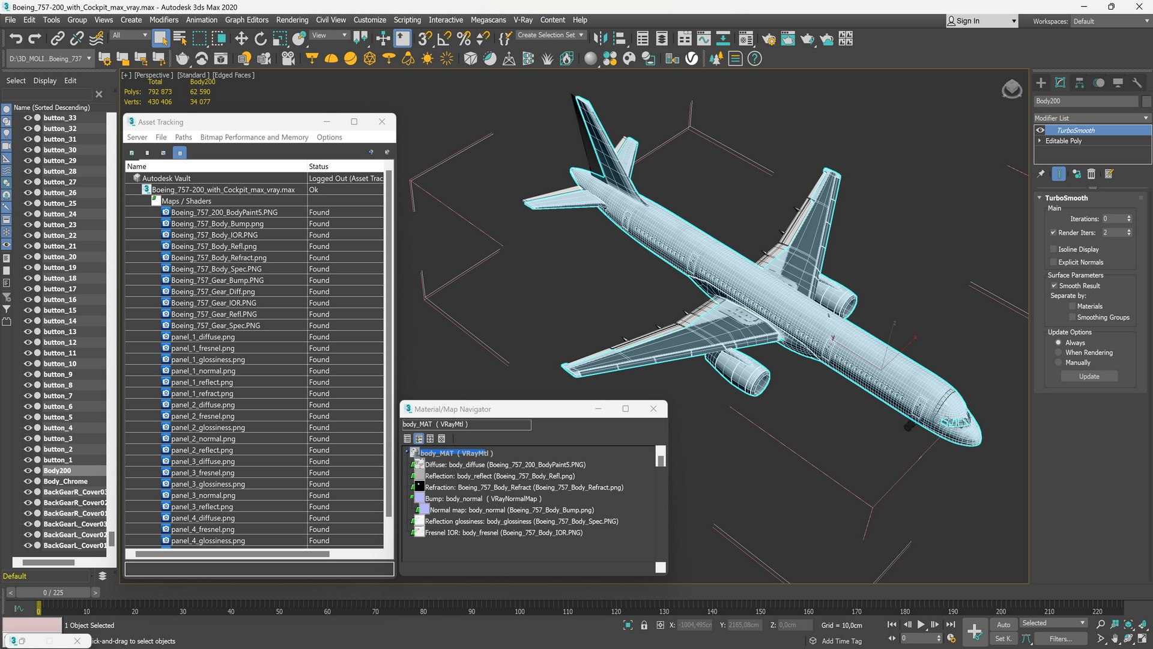The width and height of the screenshot is (1153, 649).
Task: Hide the TurboSmooth modifier eye icon
Action: pos(1040,130)
